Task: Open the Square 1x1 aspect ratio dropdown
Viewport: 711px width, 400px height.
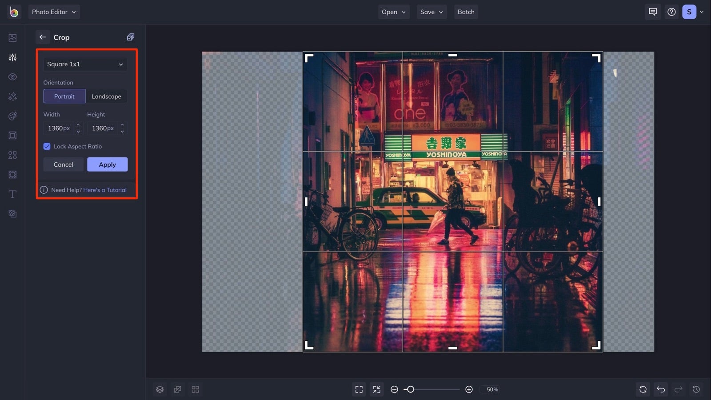Action: (x=85, y=64)
